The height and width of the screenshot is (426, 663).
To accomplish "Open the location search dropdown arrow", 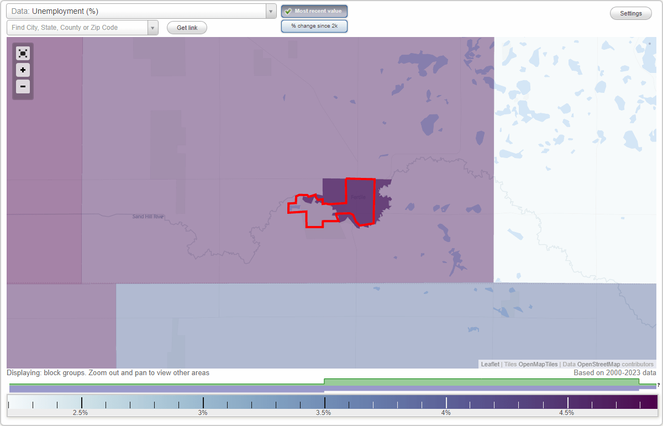I will 152,27.
